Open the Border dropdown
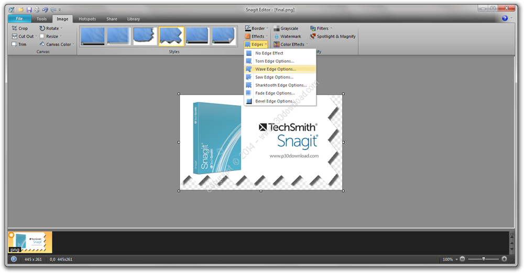Image resolution: width=524 pixels, height=273 pixels. click(x=256, y=28)
